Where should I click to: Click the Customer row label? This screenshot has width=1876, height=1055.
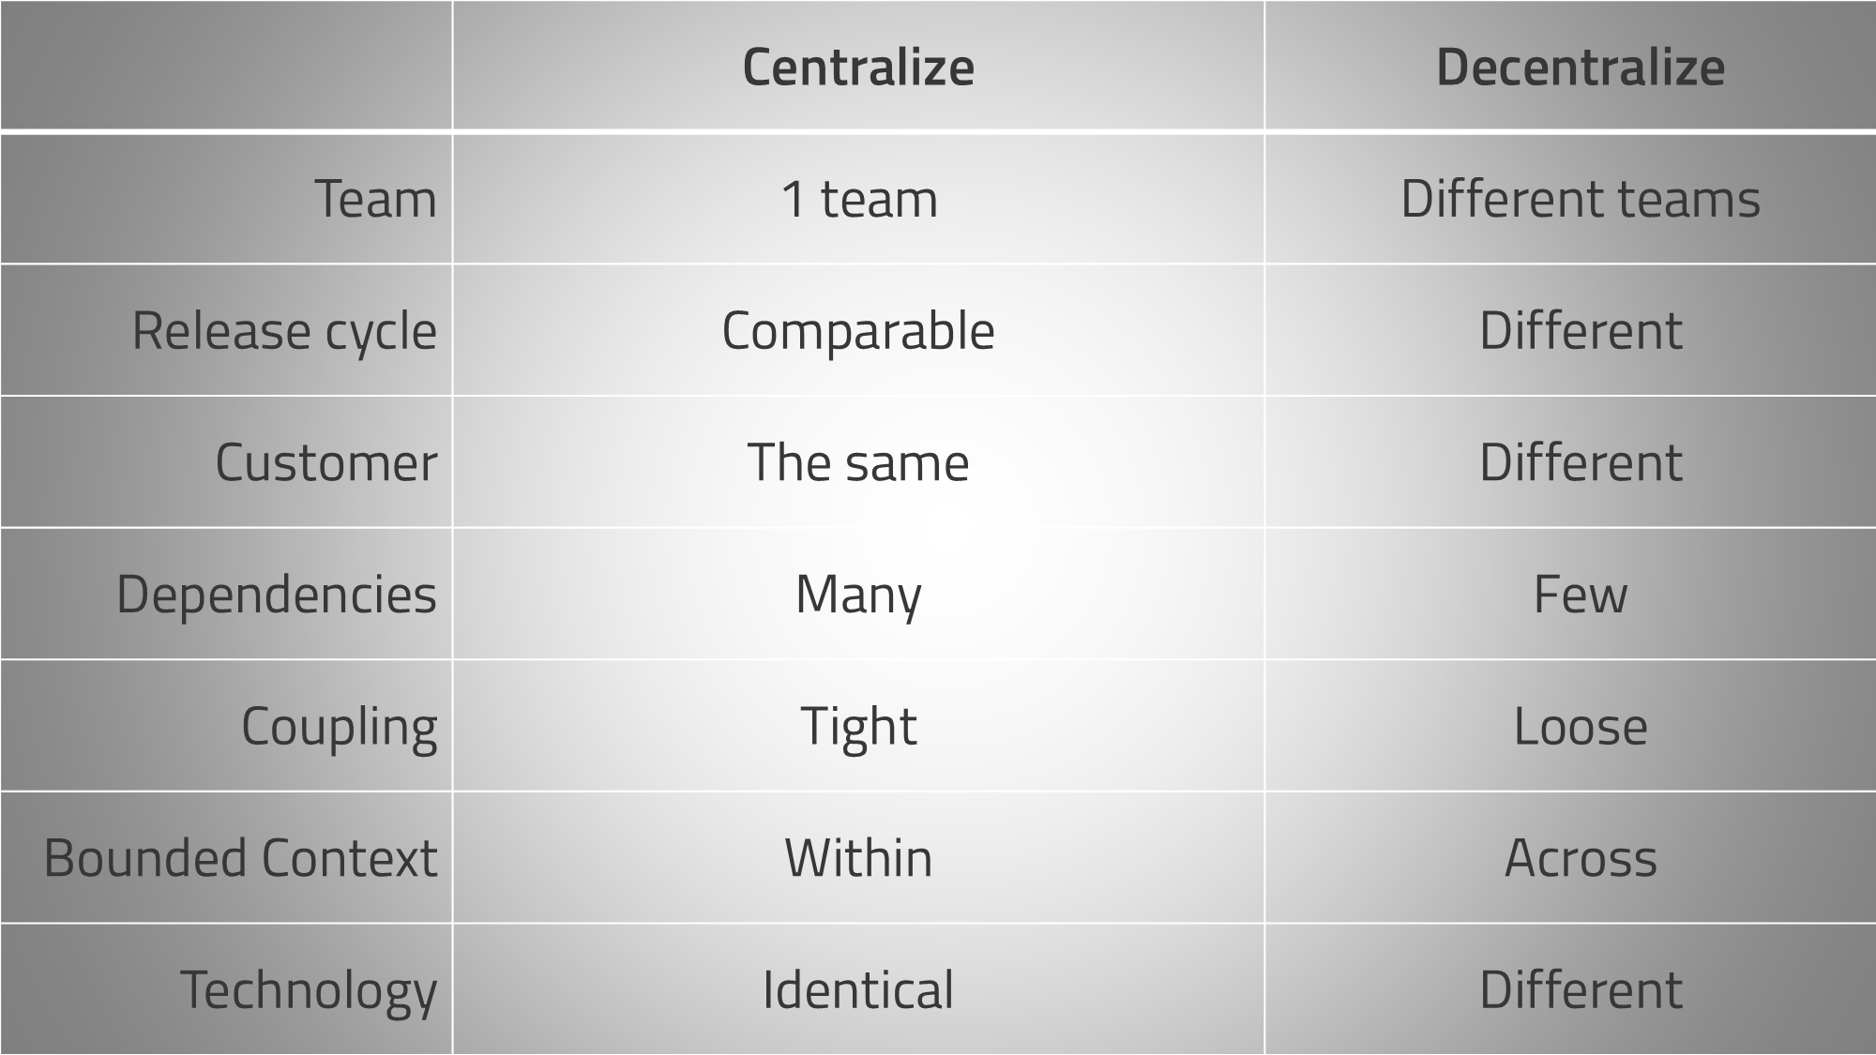pos(325,462)
